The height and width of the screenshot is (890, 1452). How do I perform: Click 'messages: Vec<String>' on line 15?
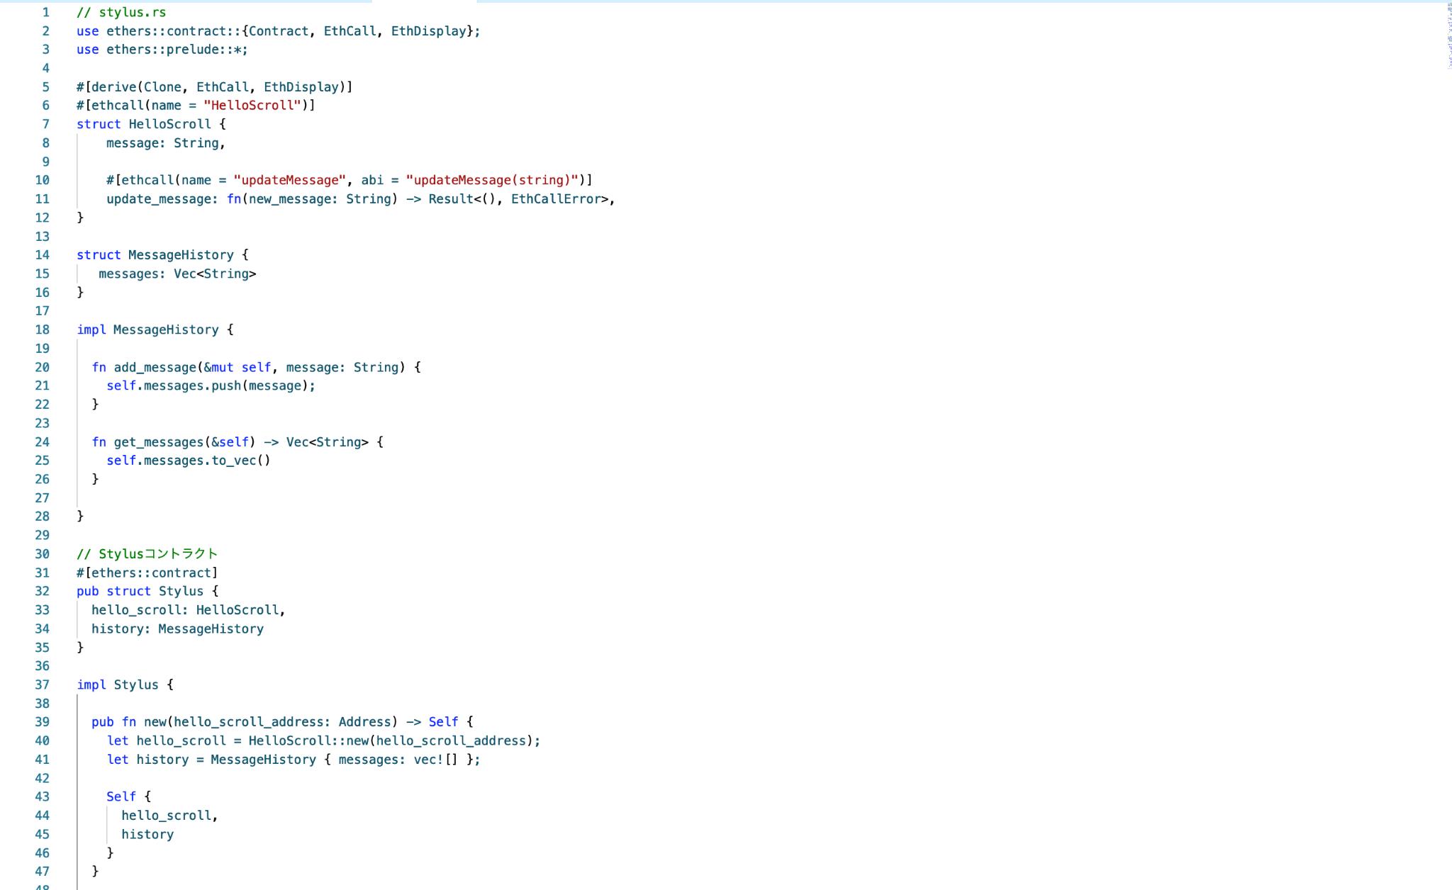click(177, 274)
